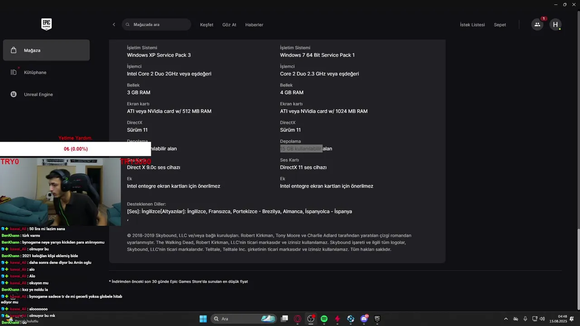Click the Epic Games logo
This screenshot has height=326, width=580.
point(46,24)
